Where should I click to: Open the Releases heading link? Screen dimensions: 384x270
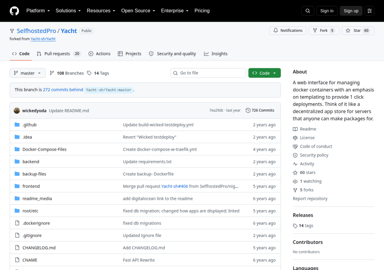(x=303, y=215)
